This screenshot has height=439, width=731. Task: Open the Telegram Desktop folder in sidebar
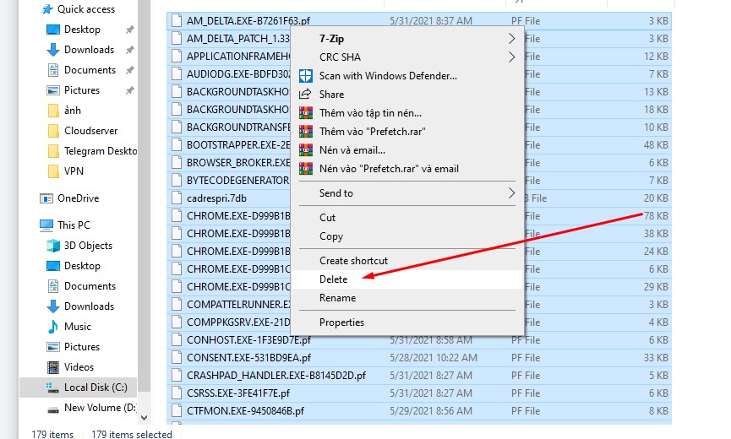(100, 151)
